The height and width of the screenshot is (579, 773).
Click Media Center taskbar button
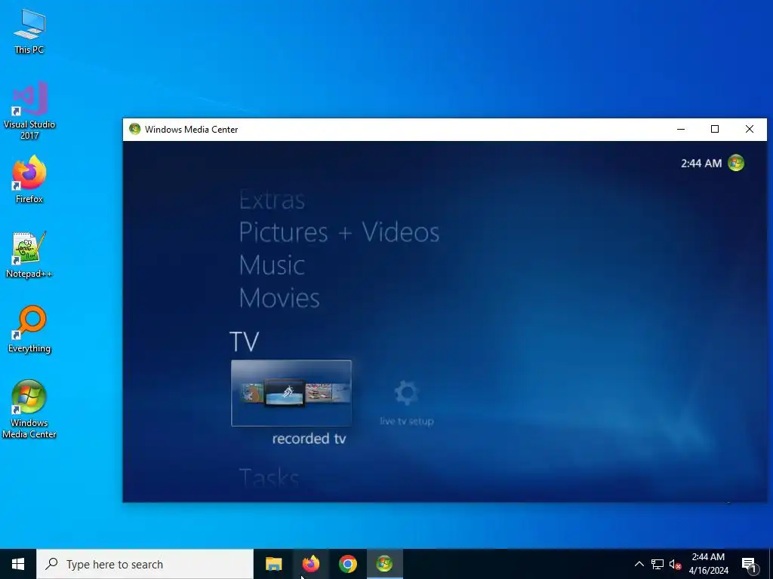point(384,564)
